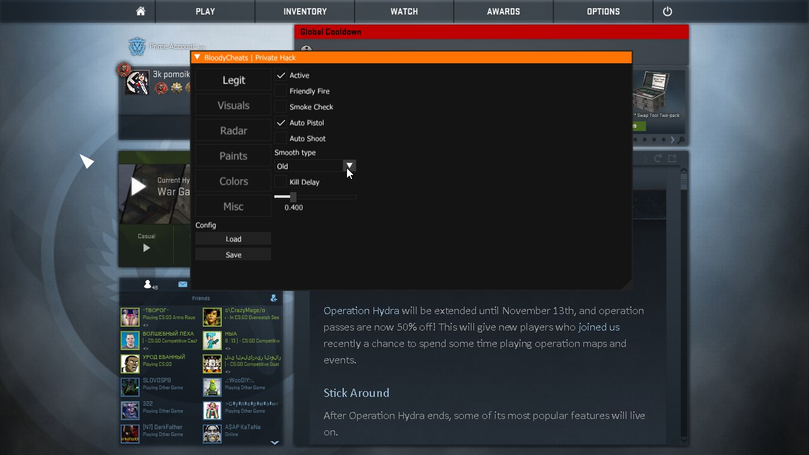Tick the Kill Delay checkbox
Viewport: 809px width, 455px height.
281,182
